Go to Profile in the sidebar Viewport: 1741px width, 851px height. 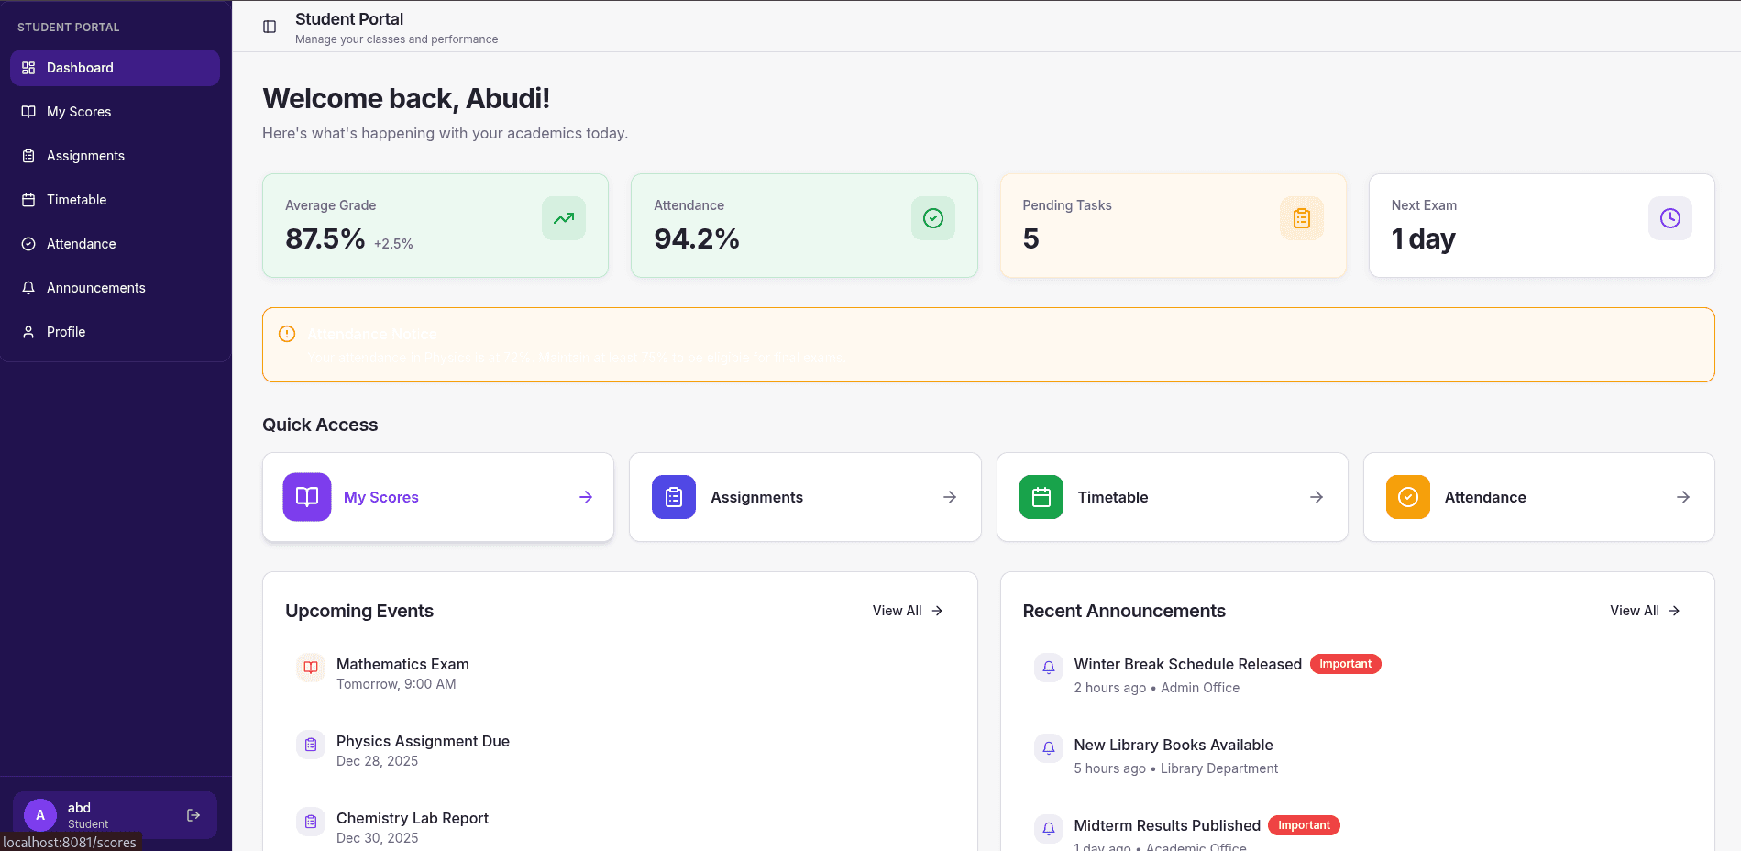pyautogui.click(x=115, y=332)
